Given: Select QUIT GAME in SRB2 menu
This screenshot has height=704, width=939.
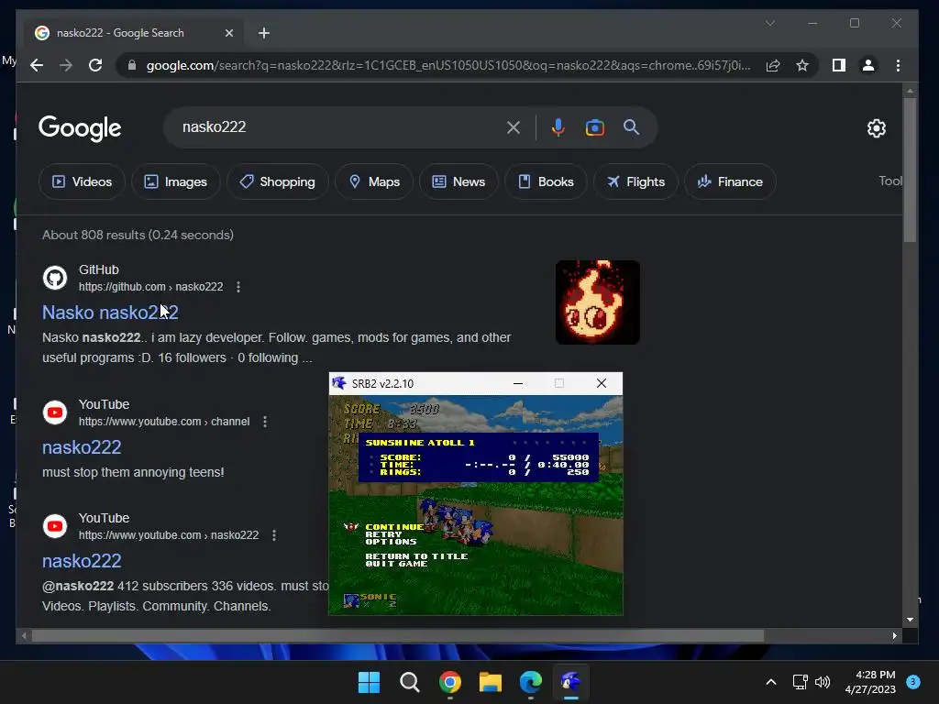Looking at the screenshot, I should point(396,564).
